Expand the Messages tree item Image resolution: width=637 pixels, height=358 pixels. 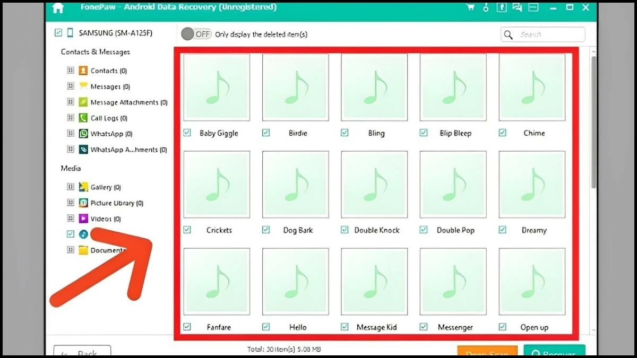point(71,86)
